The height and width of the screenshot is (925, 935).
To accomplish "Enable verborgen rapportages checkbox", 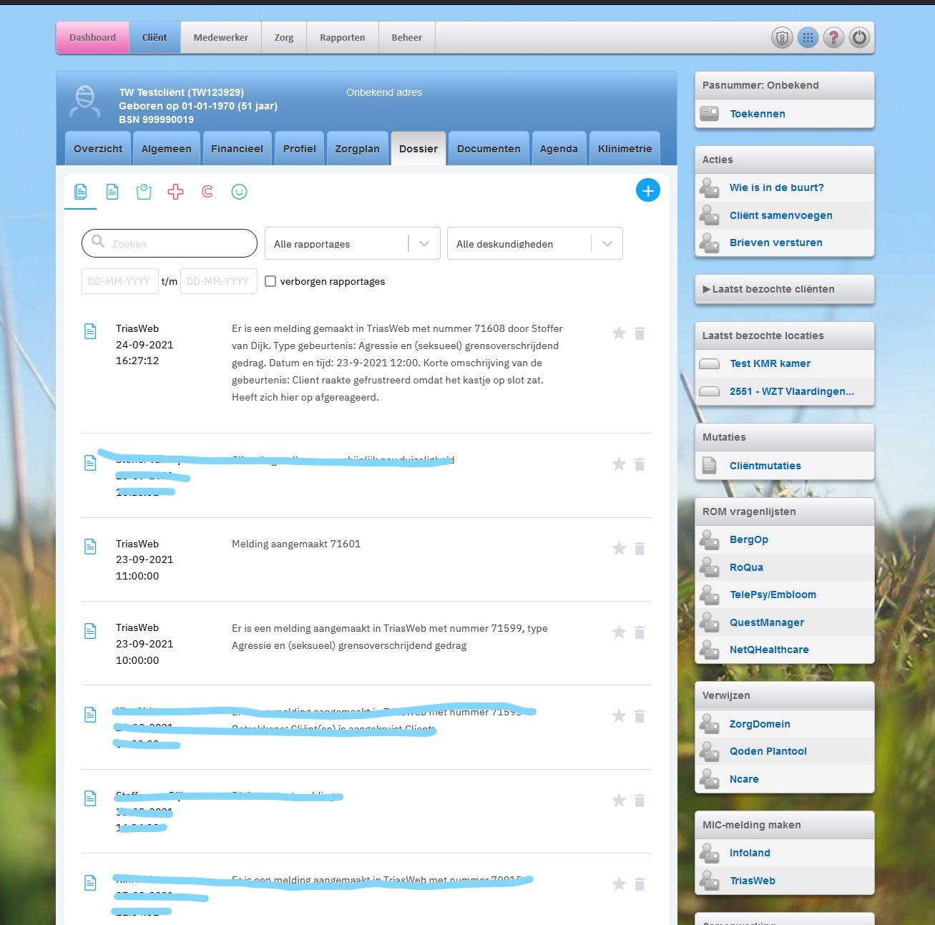I will click(270, 281).
